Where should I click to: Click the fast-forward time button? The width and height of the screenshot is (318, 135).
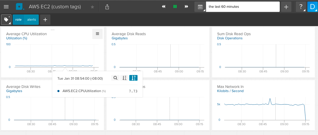click(x=186, y=7)
